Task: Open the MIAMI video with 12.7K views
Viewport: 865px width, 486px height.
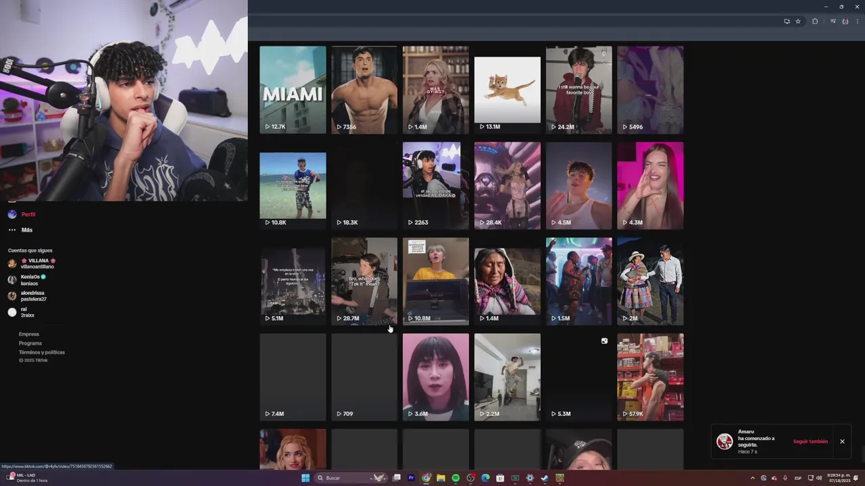Action: (293, 90)
